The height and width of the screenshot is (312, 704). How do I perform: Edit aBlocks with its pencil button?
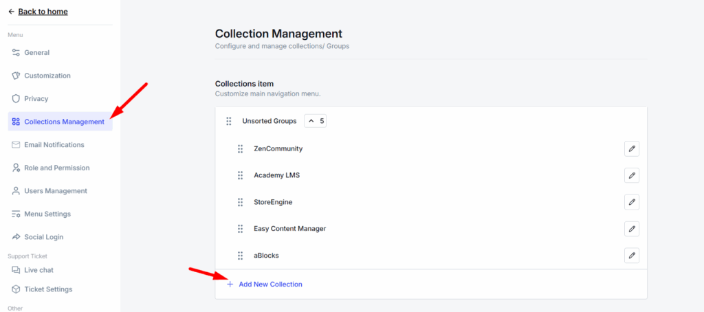point(632,256)
